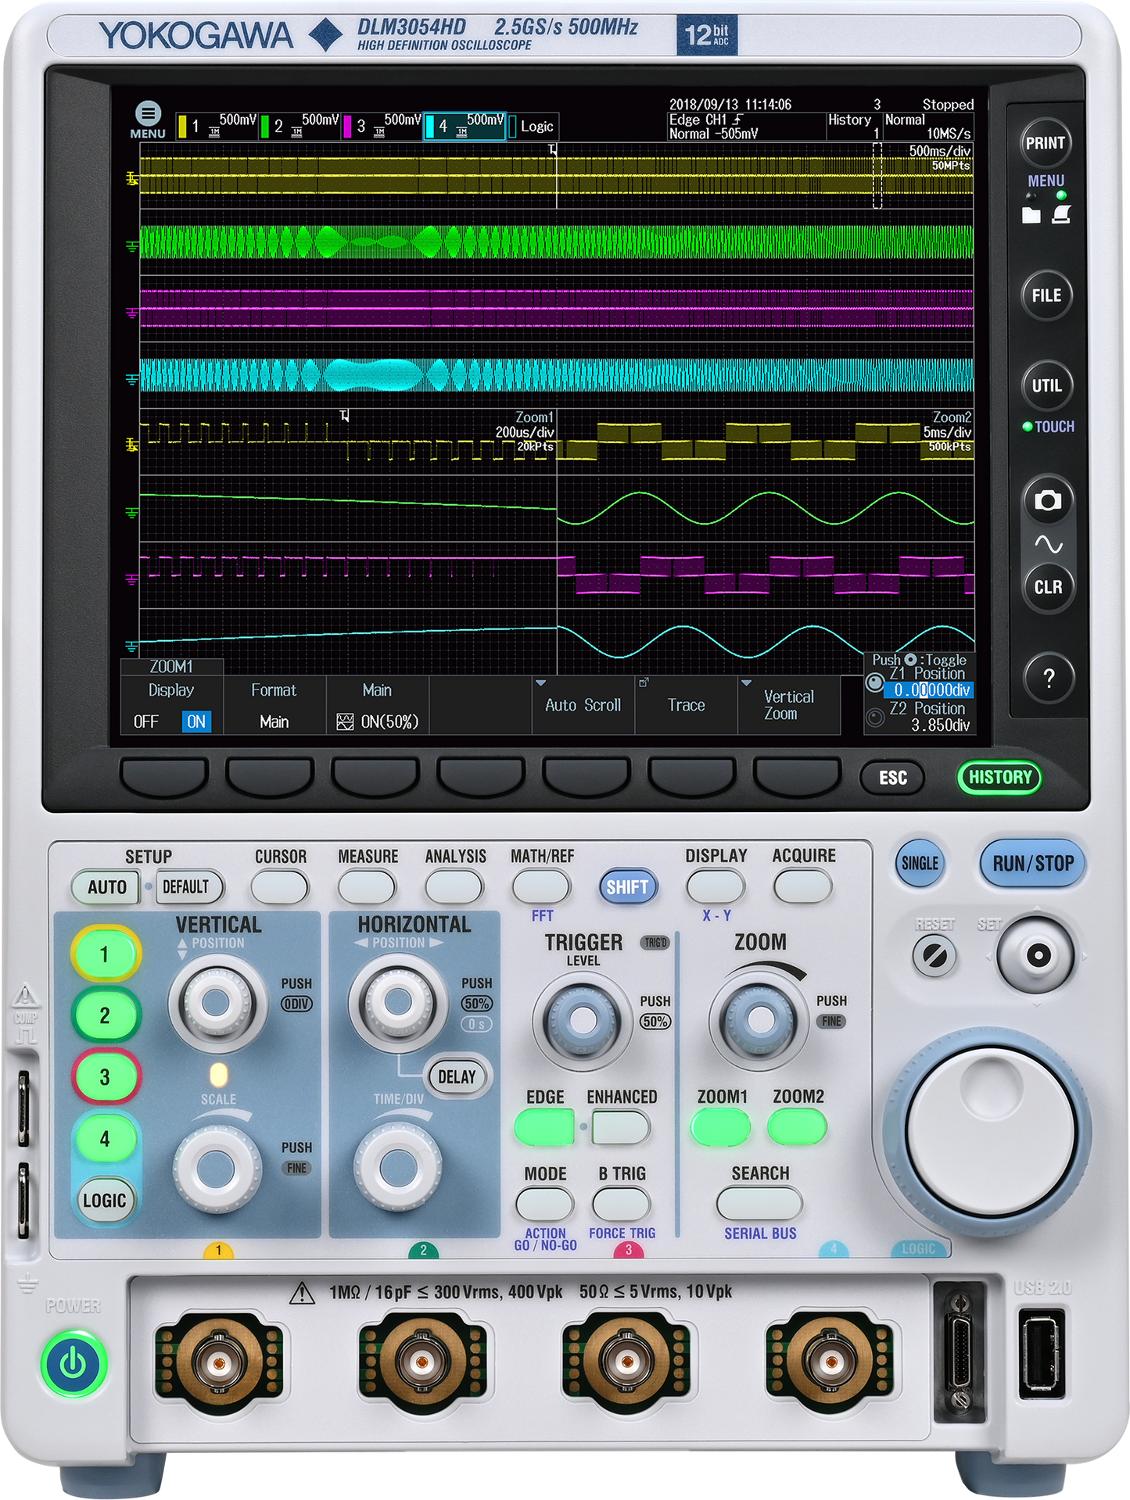Open the Auto Scroll soft-key submenu
Viewport: 1130px width, 1500px height.
coord(583,705)
